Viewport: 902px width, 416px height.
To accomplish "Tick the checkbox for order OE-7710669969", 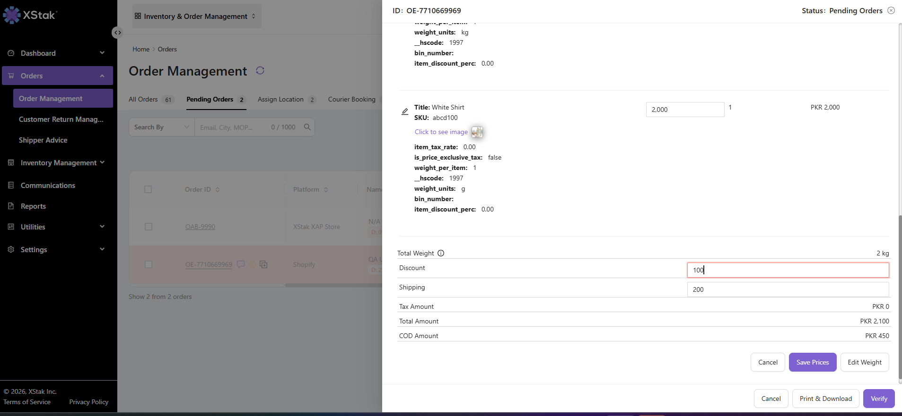I will pyautogui.click(x=149, y=264).
